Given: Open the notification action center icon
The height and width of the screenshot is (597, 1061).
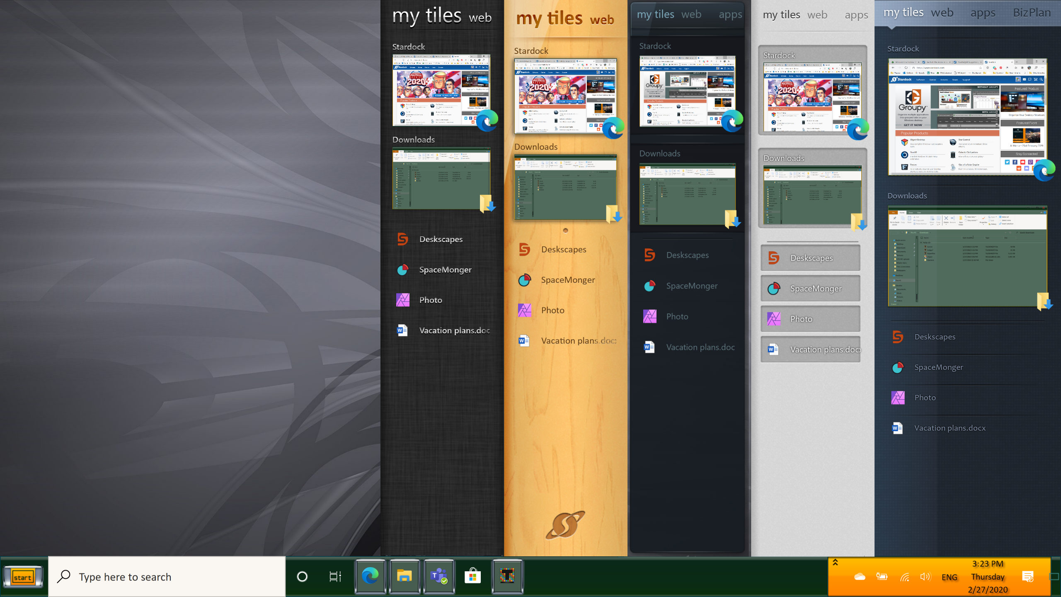Looking at the screenshot, I should pos(1027,577).
